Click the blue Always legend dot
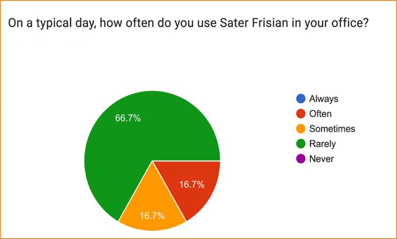The height and width of the screenshot is (239, 397). pyautogui.click(x=301, y=99)
